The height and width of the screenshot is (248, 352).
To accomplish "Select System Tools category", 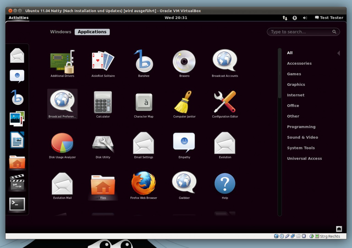I will 301,148.
